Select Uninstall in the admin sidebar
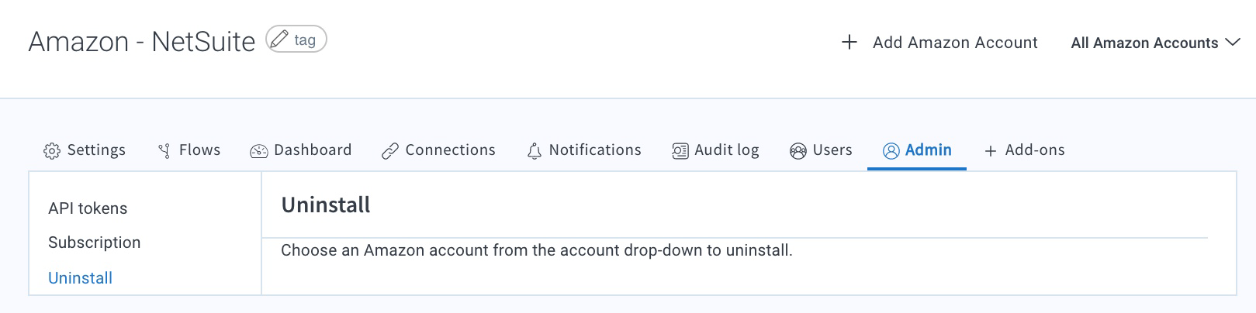 80,278
